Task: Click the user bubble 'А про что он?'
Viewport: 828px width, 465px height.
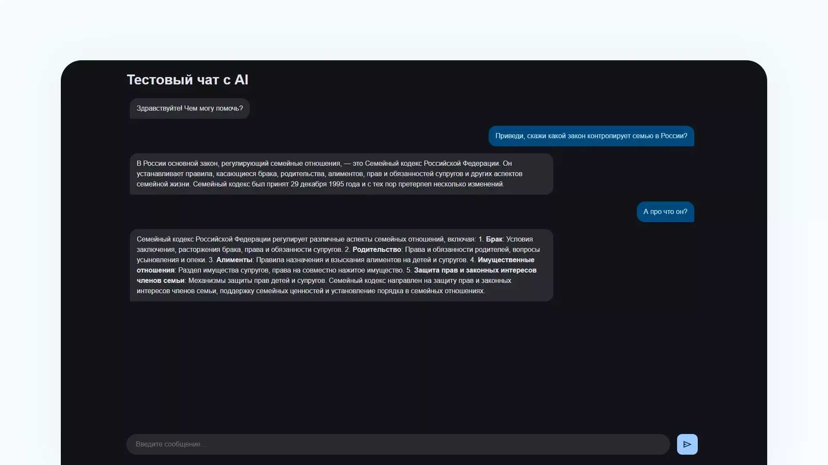Action: pos(665,212)
